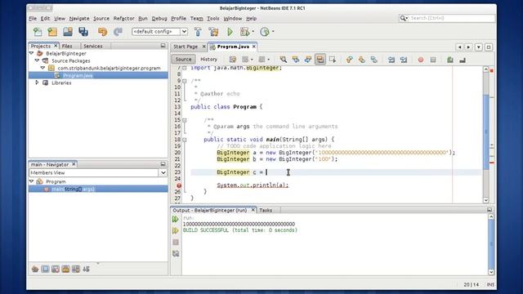The image size is (523, 294).
Task: Re-run using the Output panel green arrows
Action: [176, 220]
